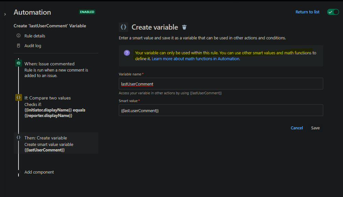Click the ENABLED status badge
343x197 pixels.
[87, 12]
